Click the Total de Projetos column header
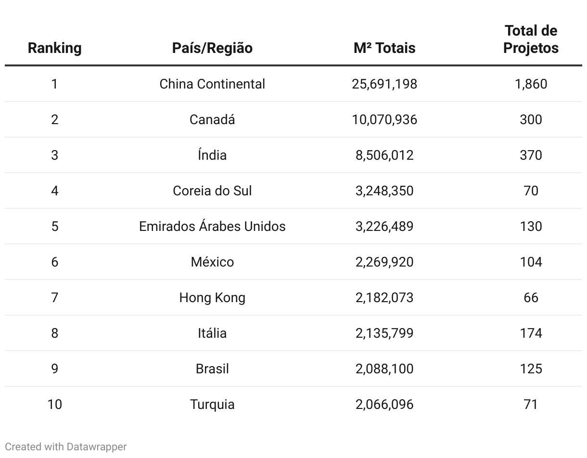587x458 pixels. click(531, 39)
